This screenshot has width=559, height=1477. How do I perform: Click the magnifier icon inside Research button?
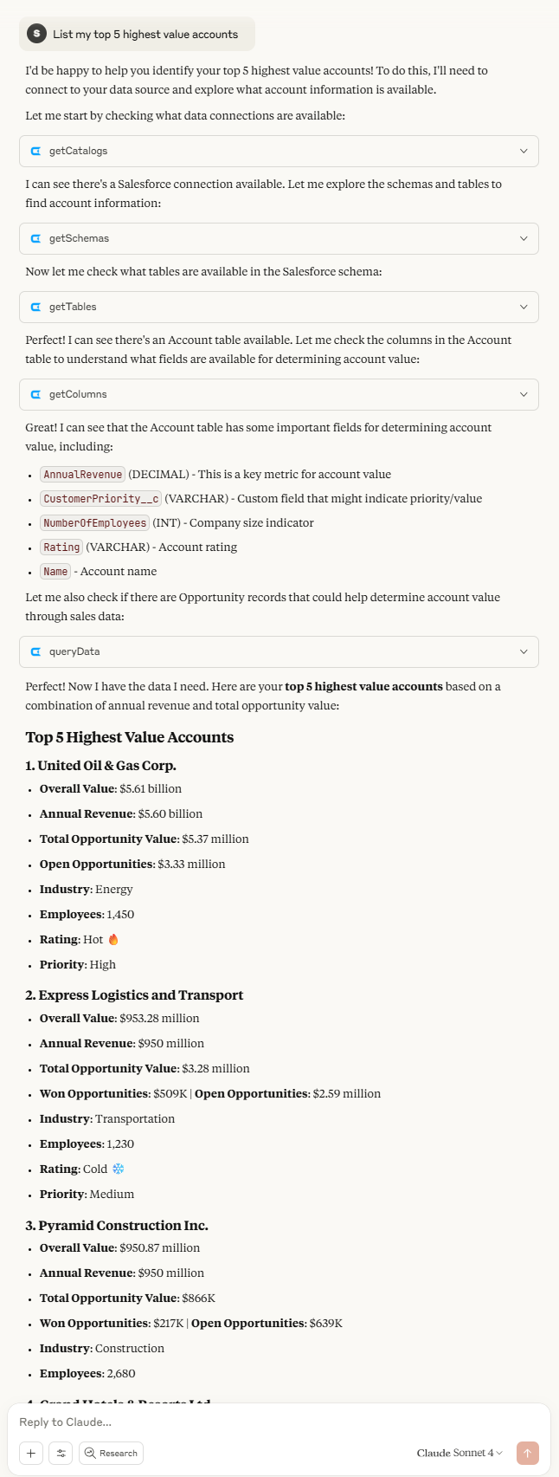90,1453
